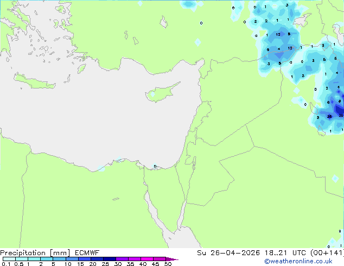344x266 pixels.
Task: Select the 40–45 mm magenta legend swatch
Action: 147,259
